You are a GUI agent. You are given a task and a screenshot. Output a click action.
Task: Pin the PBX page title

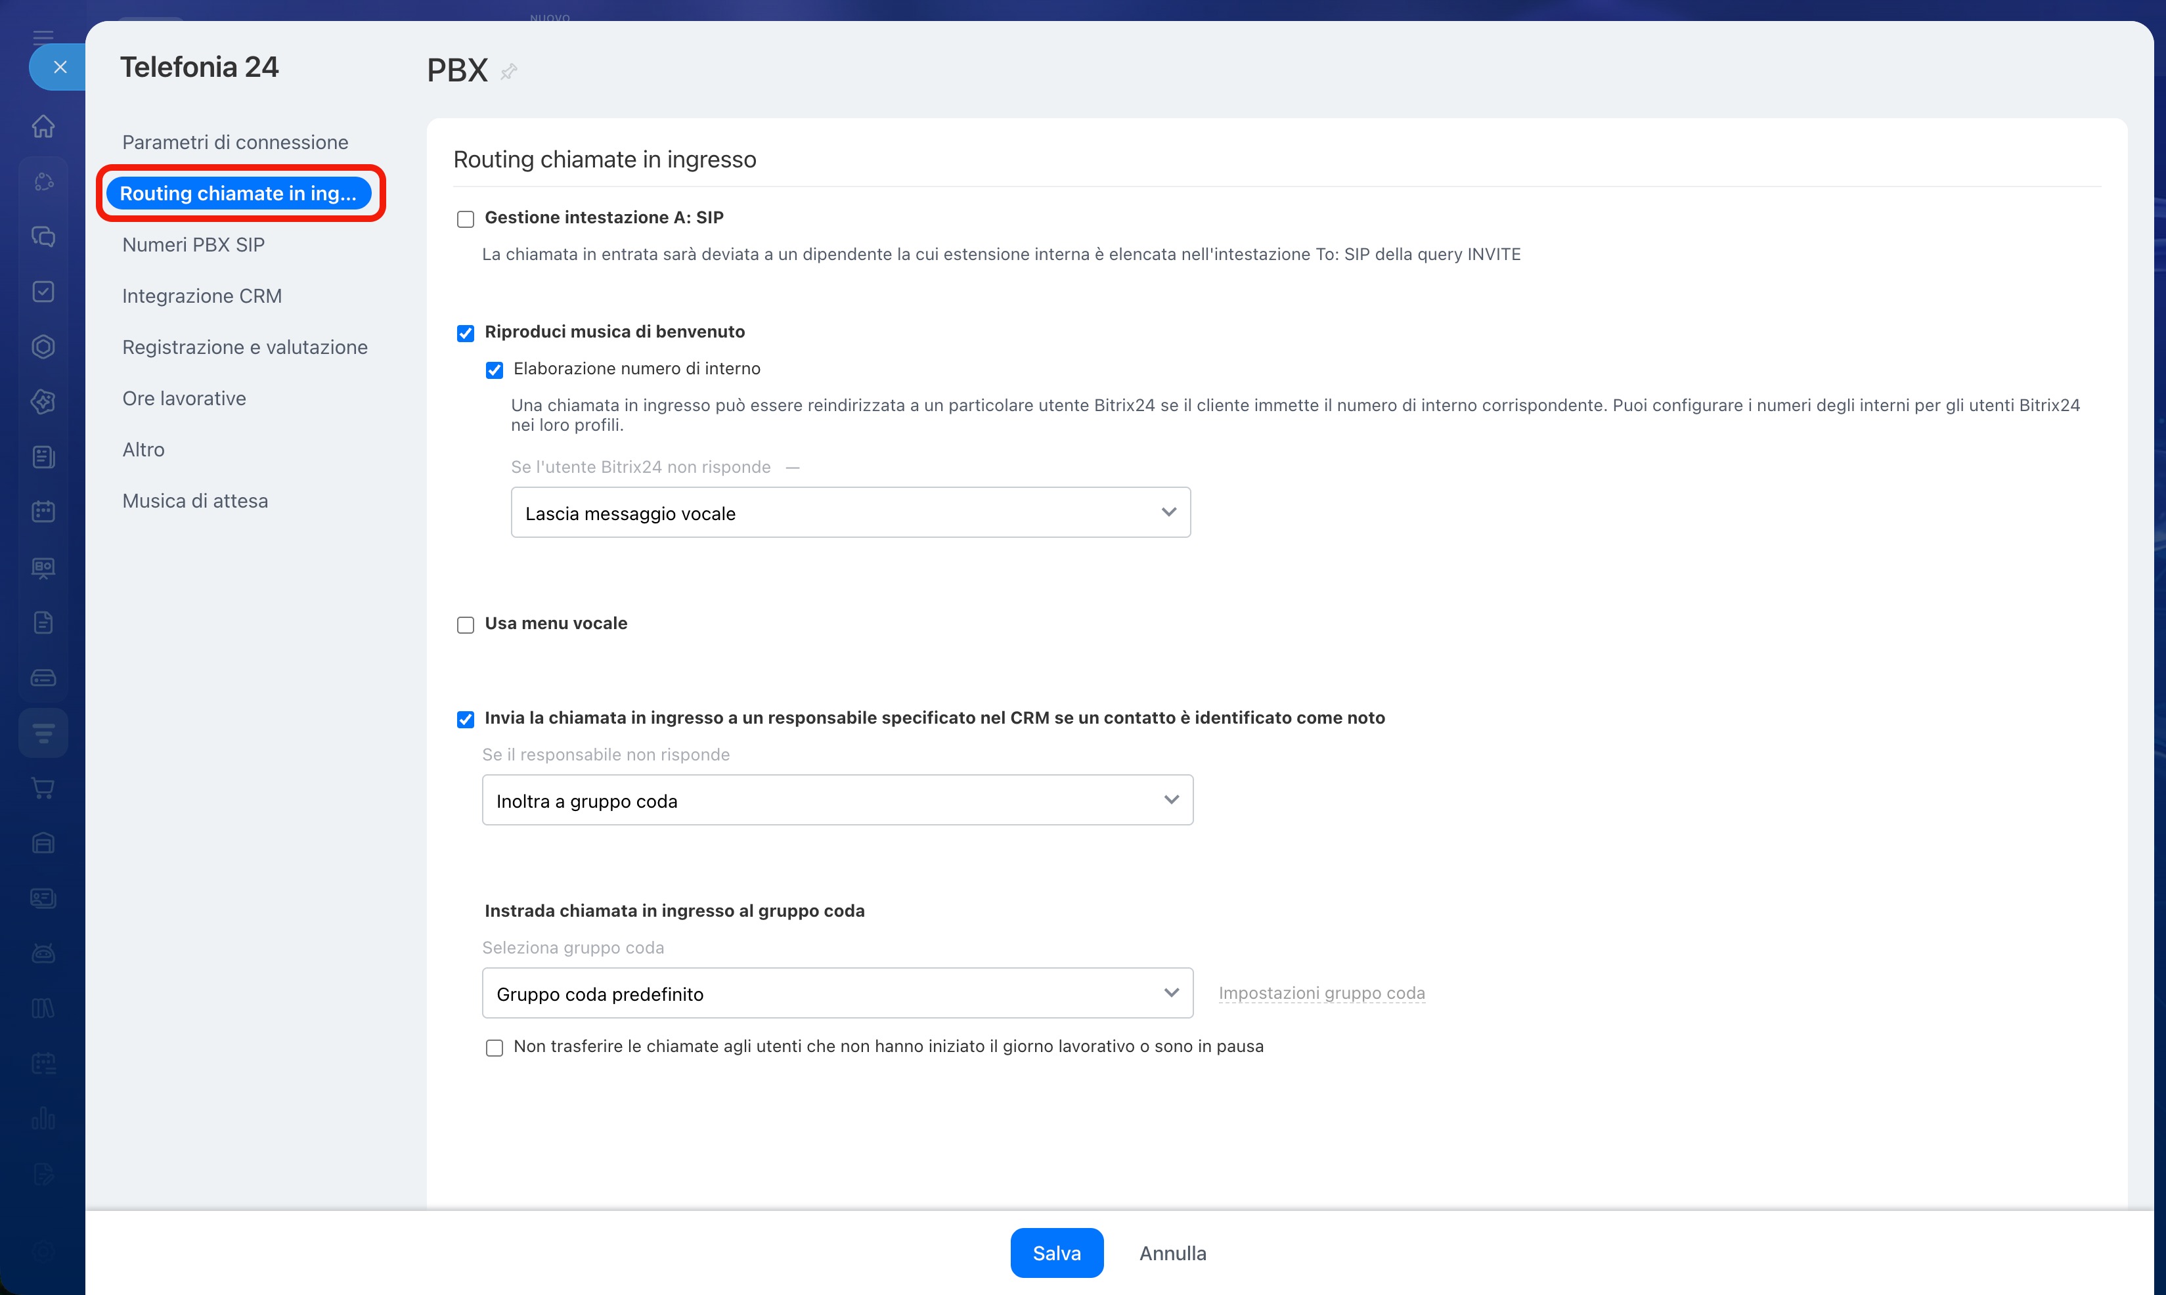click(x=509, y=72)
